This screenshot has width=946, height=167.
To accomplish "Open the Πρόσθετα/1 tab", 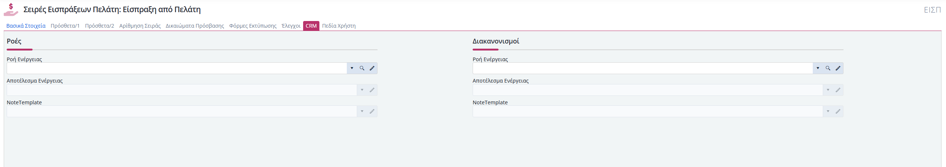I will tap(65, 26).
